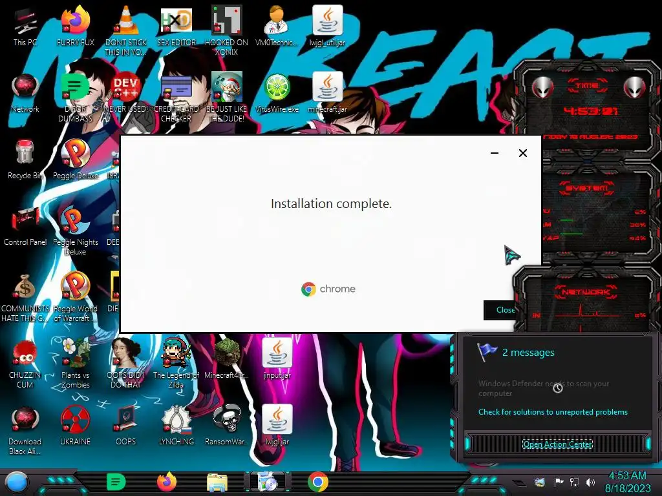
Task: Click the Action Center flag tray icon
Action: 559,482
